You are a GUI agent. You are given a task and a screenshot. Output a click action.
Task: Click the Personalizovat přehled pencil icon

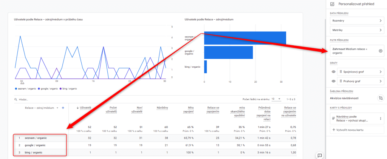332,4
